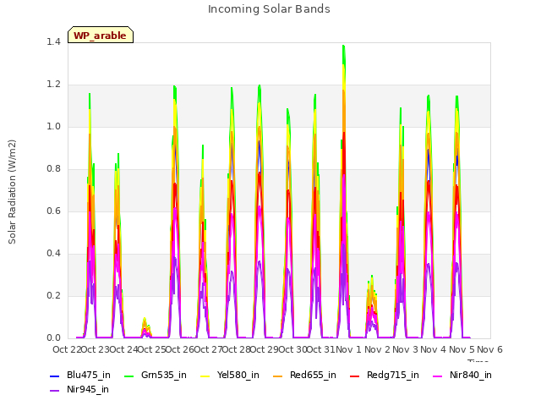The image size is (541, 406).
Task: Click the Nov 1 x-axis date label
Action: [348, 349]
